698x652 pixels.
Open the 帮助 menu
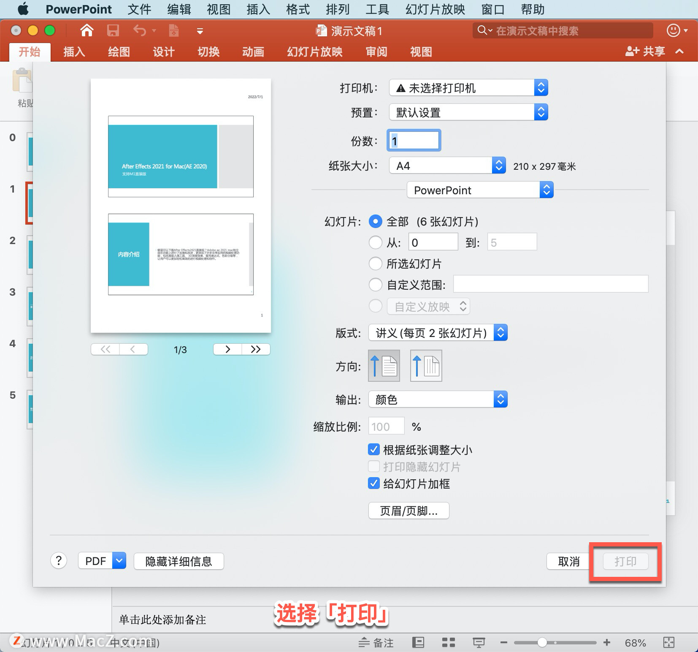[x=533, y=9]
